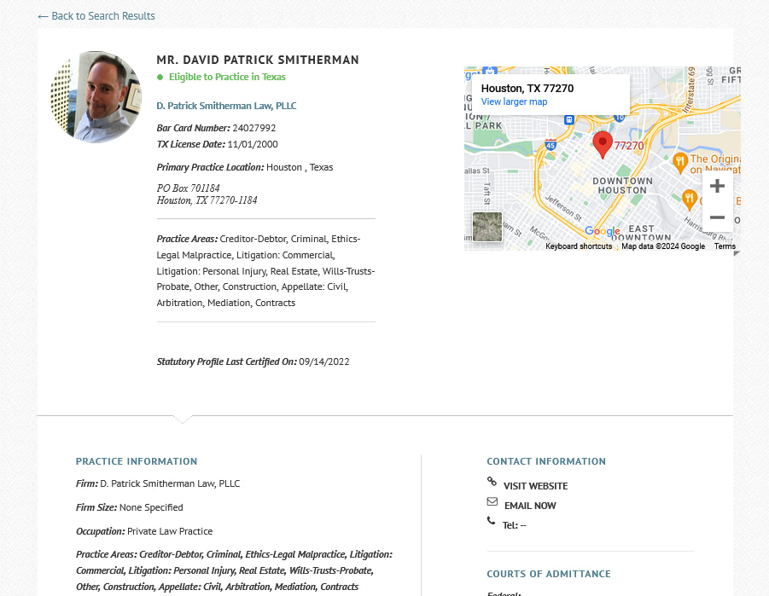Viewport: 769px width, 596px height.
Task: Click CONTACT INFORMATION heading
Action: coord(546,461)
